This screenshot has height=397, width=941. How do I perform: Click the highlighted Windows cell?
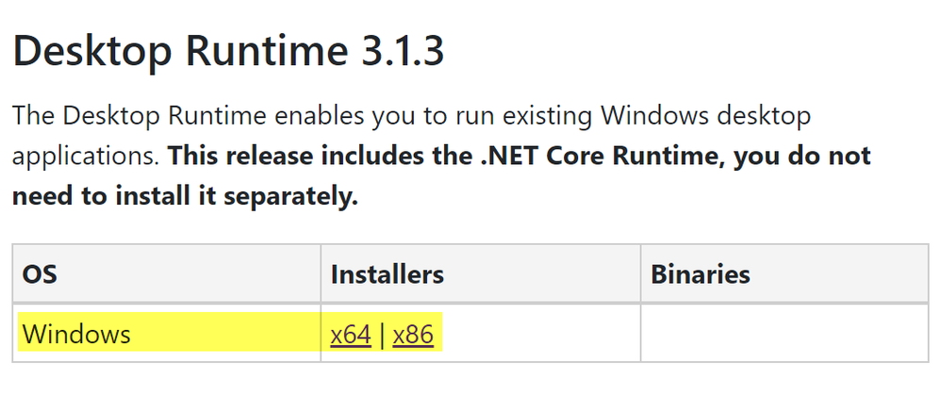167,333
